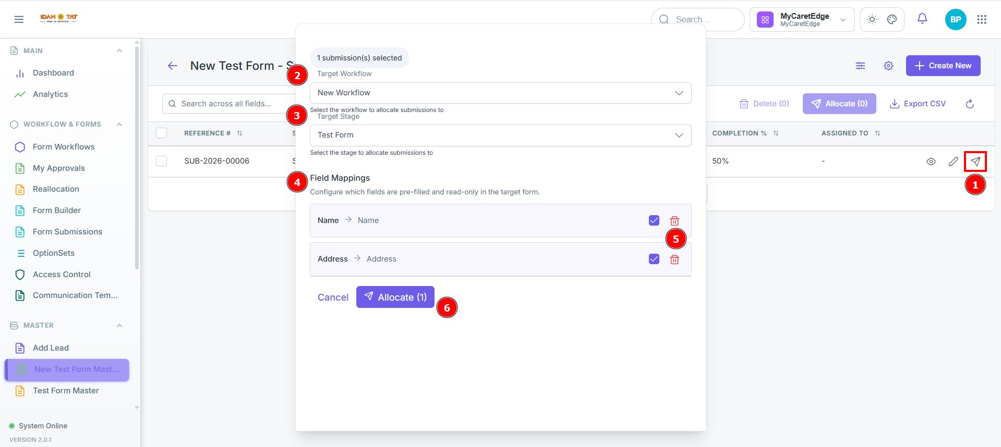
Task: Collapse the MASTER sidebar section
Action: (x=119, y=325)
